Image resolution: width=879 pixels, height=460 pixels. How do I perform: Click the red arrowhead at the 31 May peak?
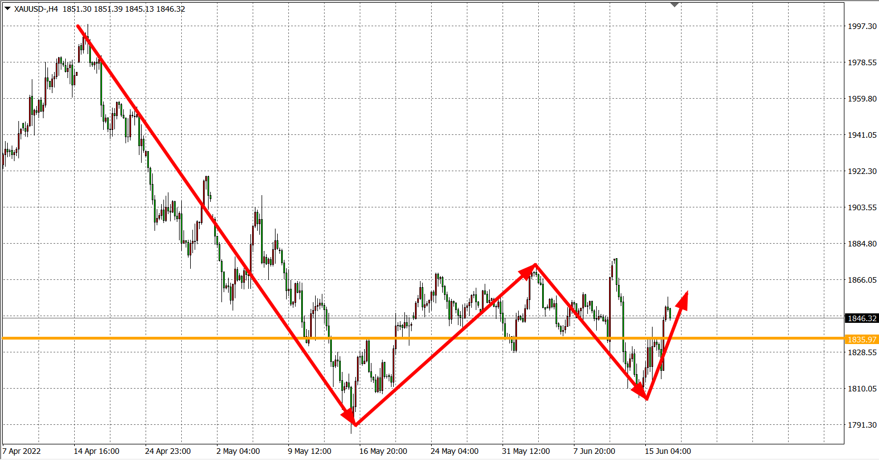[x=529, y=270]
